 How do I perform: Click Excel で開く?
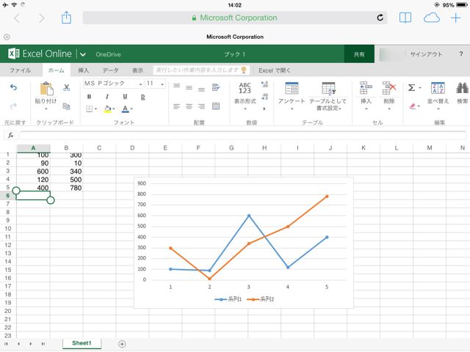click(275, 70)
